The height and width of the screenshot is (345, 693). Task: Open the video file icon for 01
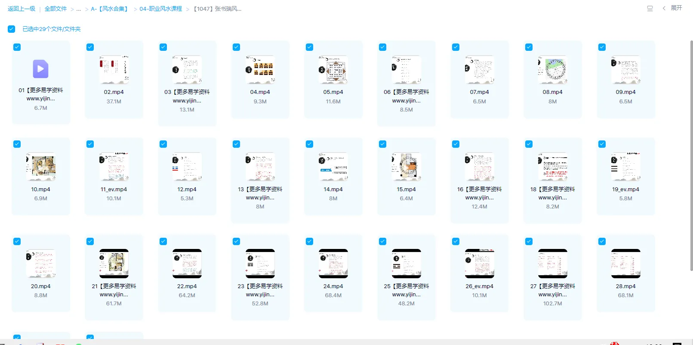coord(41,69)
